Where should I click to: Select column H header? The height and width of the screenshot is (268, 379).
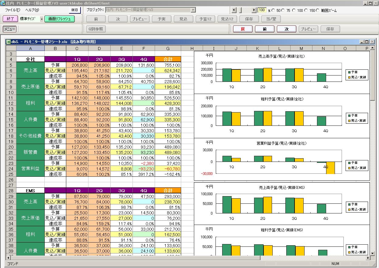192,49
